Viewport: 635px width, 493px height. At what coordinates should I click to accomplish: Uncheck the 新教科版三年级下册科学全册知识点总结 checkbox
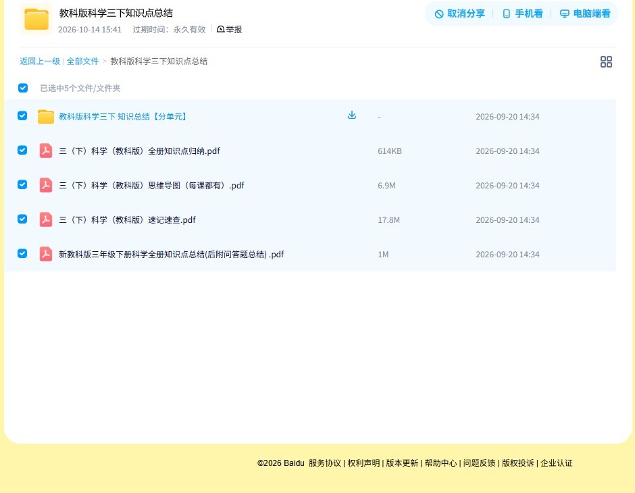click(x=22, y=253)
